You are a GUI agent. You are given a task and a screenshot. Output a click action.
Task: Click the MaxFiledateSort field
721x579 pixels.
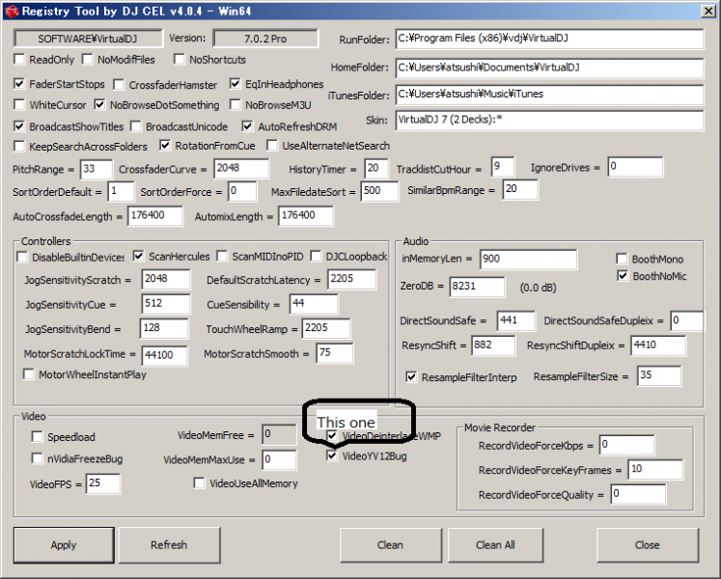tap(379, 191)
